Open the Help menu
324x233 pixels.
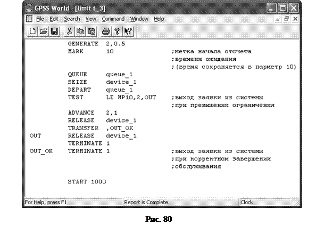click(x=159, y=19)
